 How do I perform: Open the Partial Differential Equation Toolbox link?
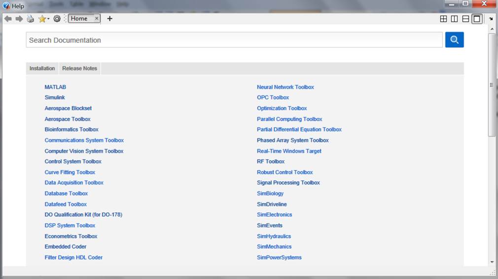coord(299,129)
